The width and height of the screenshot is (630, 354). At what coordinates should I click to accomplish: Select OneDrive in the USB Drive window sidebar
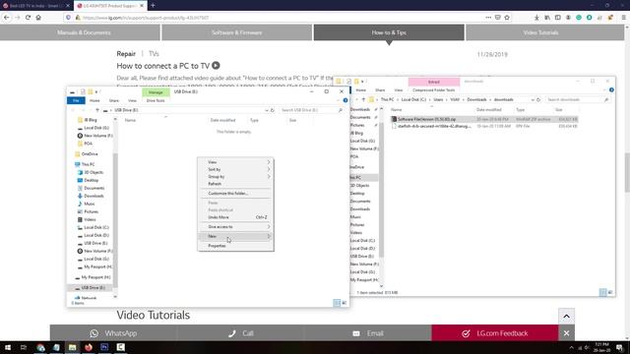(90, 154)
